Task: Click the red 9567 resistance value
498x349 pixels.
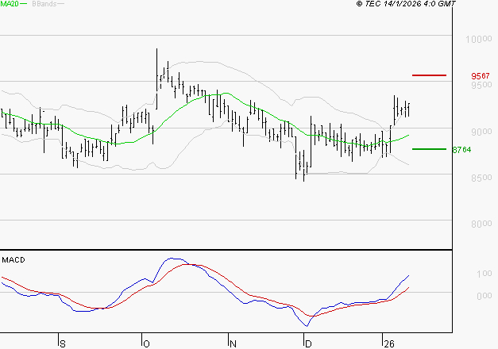Action: coord(481,76)
